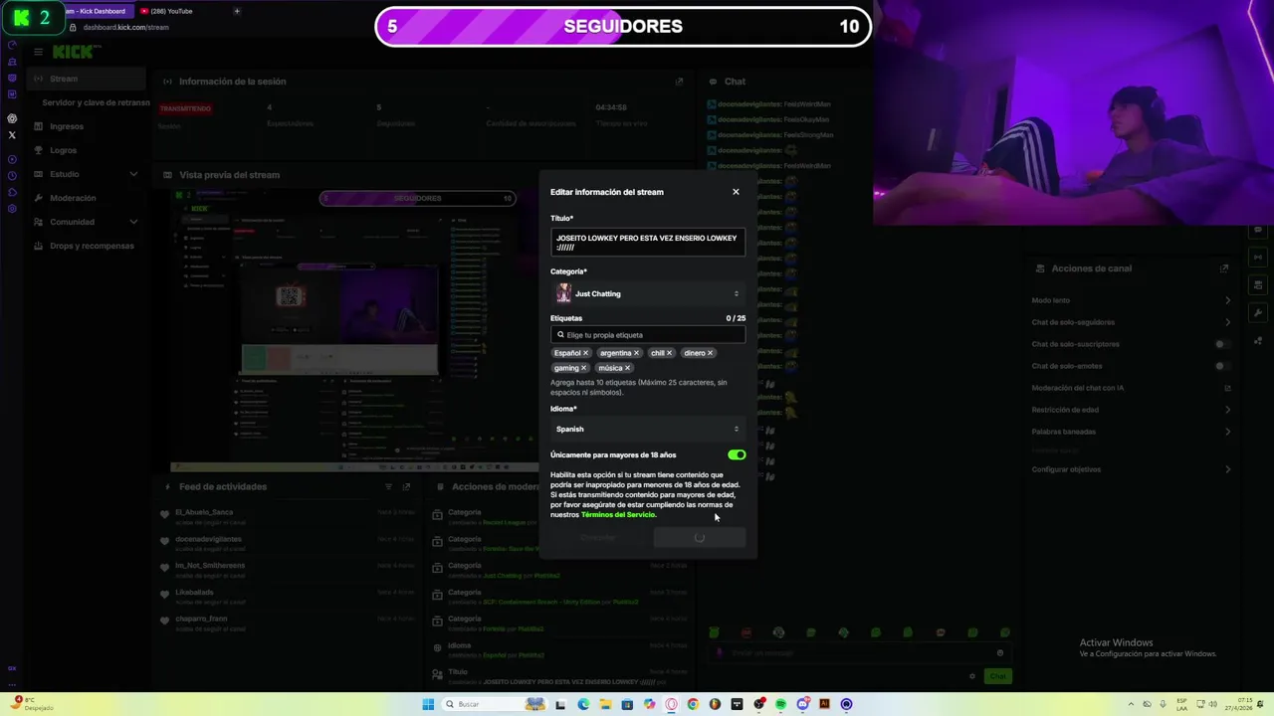1274x716 pixels.
Task: Open chat settings gear beside Chat button
Action: [x=972, y=676]
